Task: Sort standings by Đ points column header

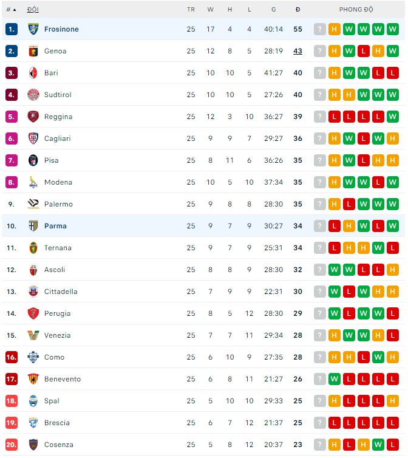Action: 297,10
